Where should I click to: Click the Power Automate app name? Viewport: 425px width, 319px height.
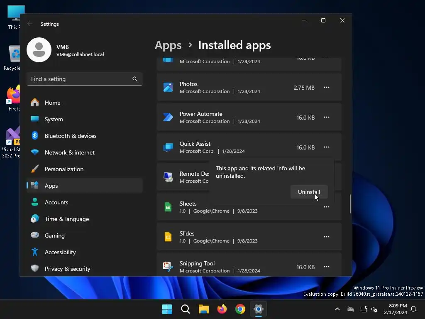tap(201, 114)
